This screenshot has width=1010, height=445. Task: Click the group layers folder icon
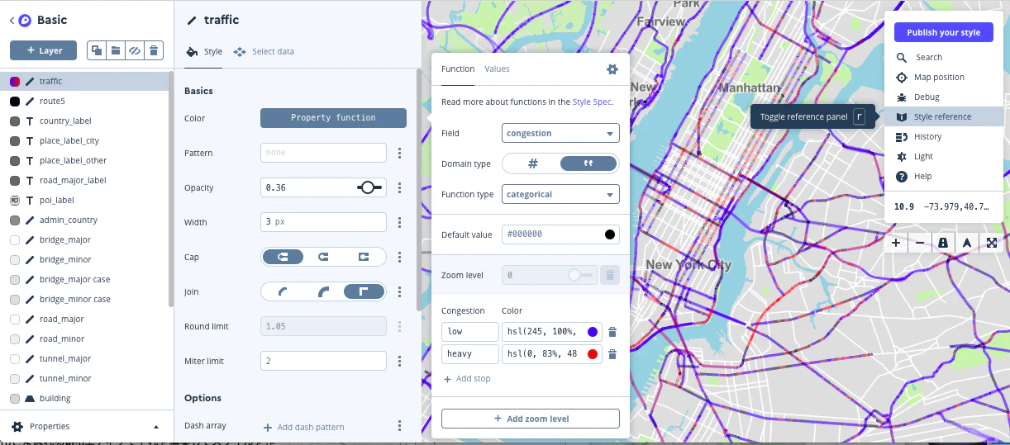coord(116,50)
